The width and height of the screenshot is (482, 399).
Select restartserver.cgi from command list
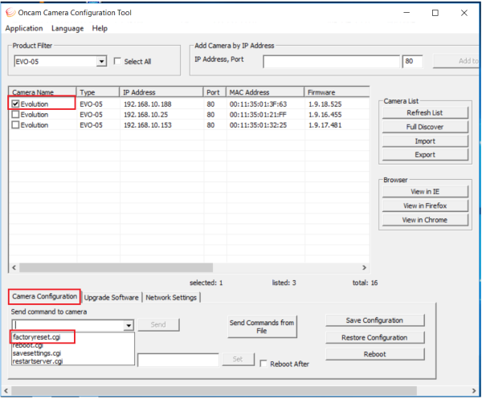(38, 361)
